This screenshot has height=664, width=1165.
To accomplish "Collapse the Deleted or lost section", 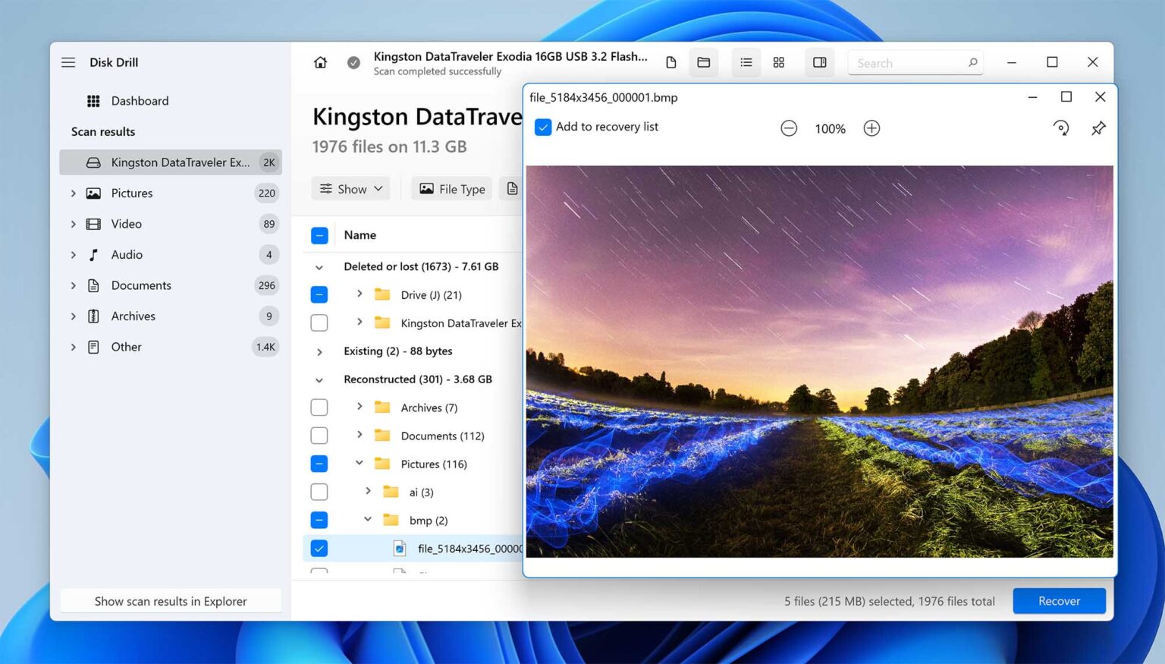I will coord(319,266).
